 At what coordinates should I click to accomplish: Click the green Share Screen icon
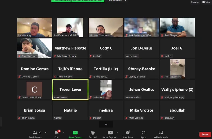tap(75, 132)
